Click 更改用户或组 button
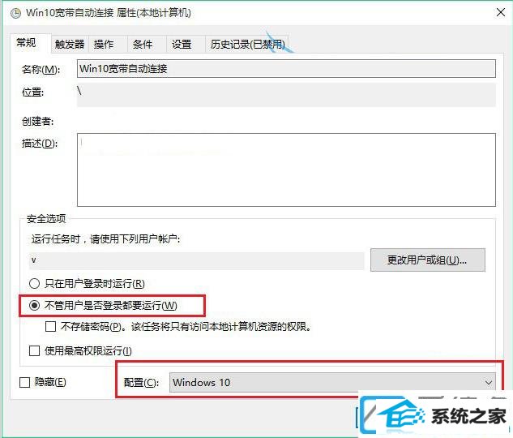 click(x=428, y=260)
